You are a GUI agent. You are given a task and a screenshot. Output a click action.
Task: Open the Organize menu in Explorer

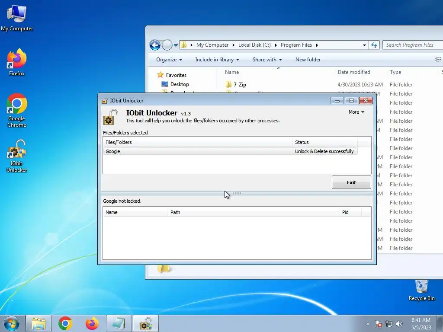[169, 60]
